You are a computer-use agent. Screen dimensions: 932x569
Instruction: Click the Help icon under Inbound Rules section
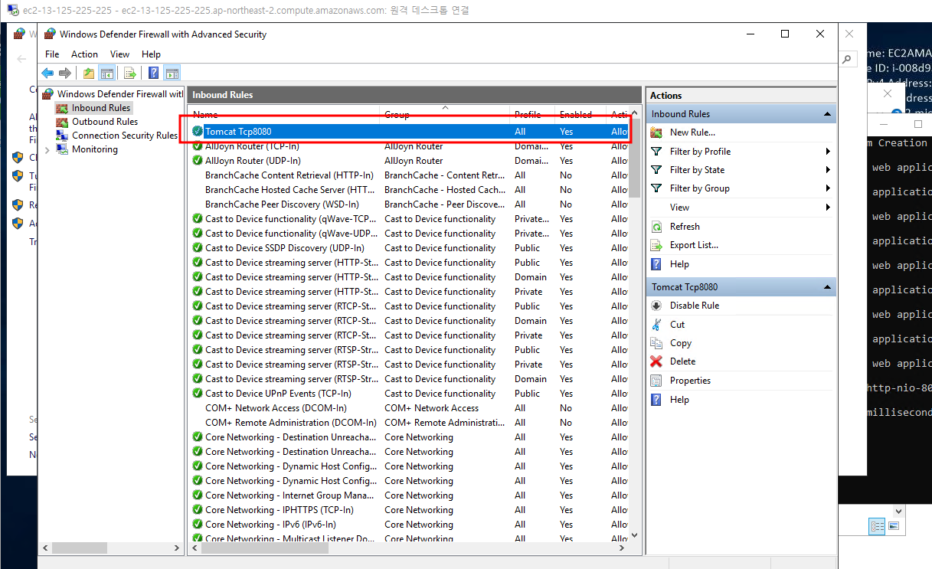tap(656, 264)
